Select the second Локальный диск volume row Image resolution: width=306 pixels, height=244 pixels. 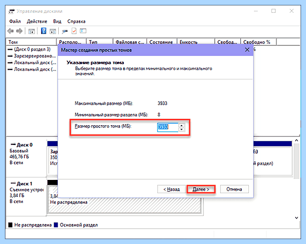pyautogui.click(x=32, y=70)
